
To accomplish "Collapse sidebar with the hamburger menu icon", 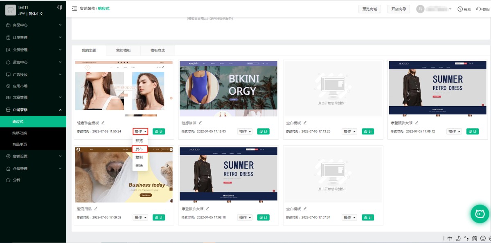I will tap(74, 9).
